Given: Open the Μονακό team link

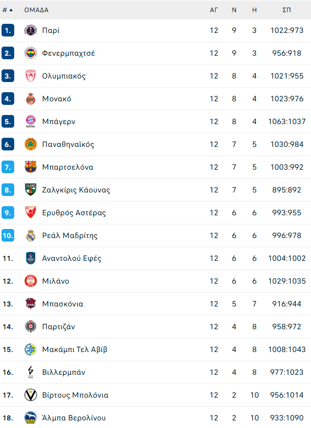Looking at the screenshot, I should (x=57, y=99).
